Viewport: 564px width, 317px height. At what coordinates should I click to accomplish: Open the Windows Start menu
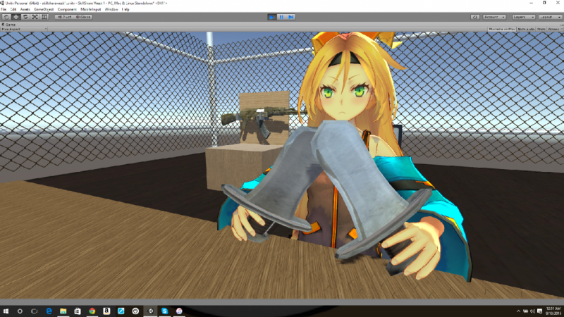(x=6, y=311)
